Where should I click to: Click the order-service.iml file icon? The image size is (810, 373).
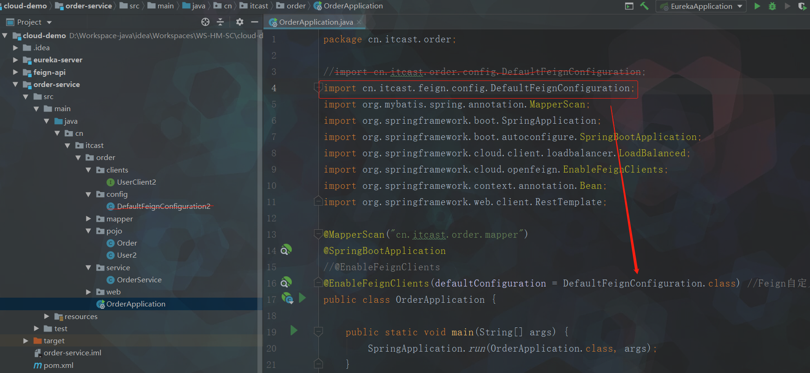(x=38, y=353)
